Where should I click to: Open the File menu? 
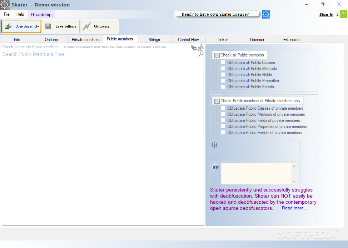coord(7,14)
